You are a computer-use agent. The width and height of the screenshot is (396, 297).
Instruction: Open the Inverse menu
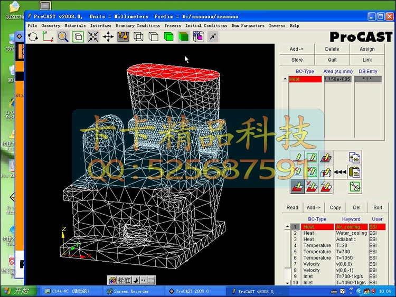pos(277,25)
